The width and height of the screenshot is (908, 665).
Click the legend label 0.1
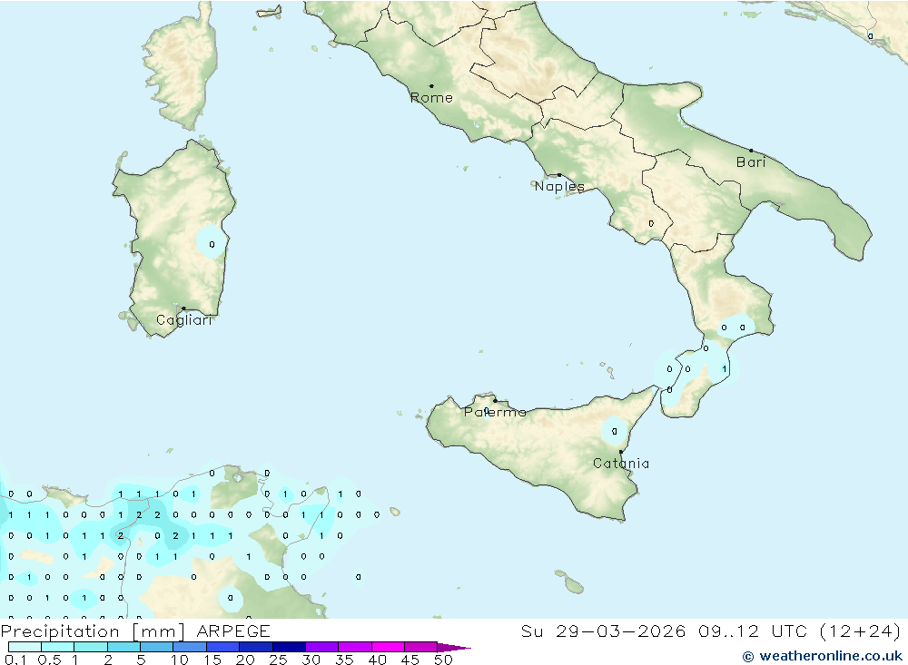15,660
